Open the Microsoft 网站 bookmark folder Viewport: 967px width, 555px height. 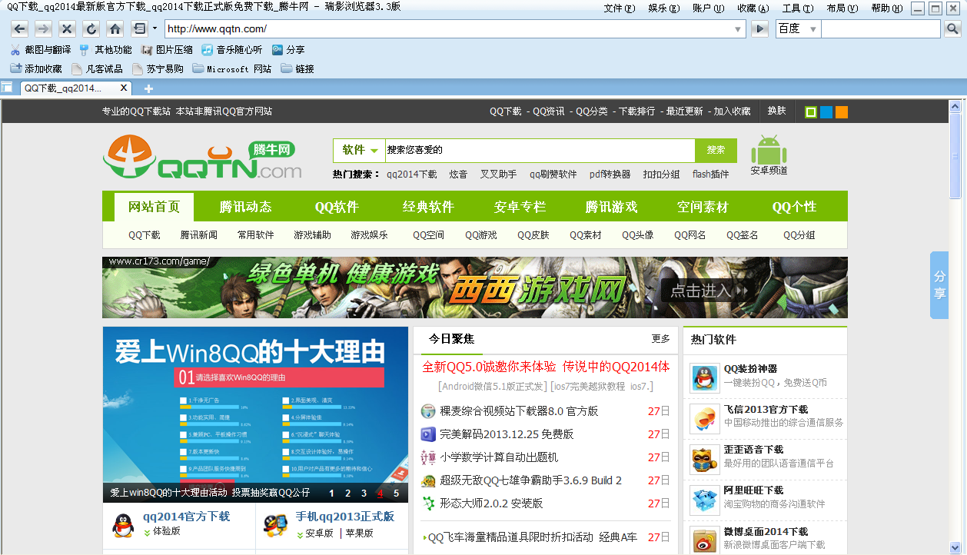tap(231, 69)
